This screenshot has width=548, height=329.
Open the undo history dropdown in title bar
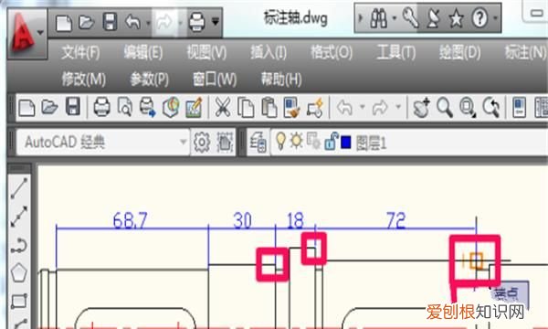[148, 23]
